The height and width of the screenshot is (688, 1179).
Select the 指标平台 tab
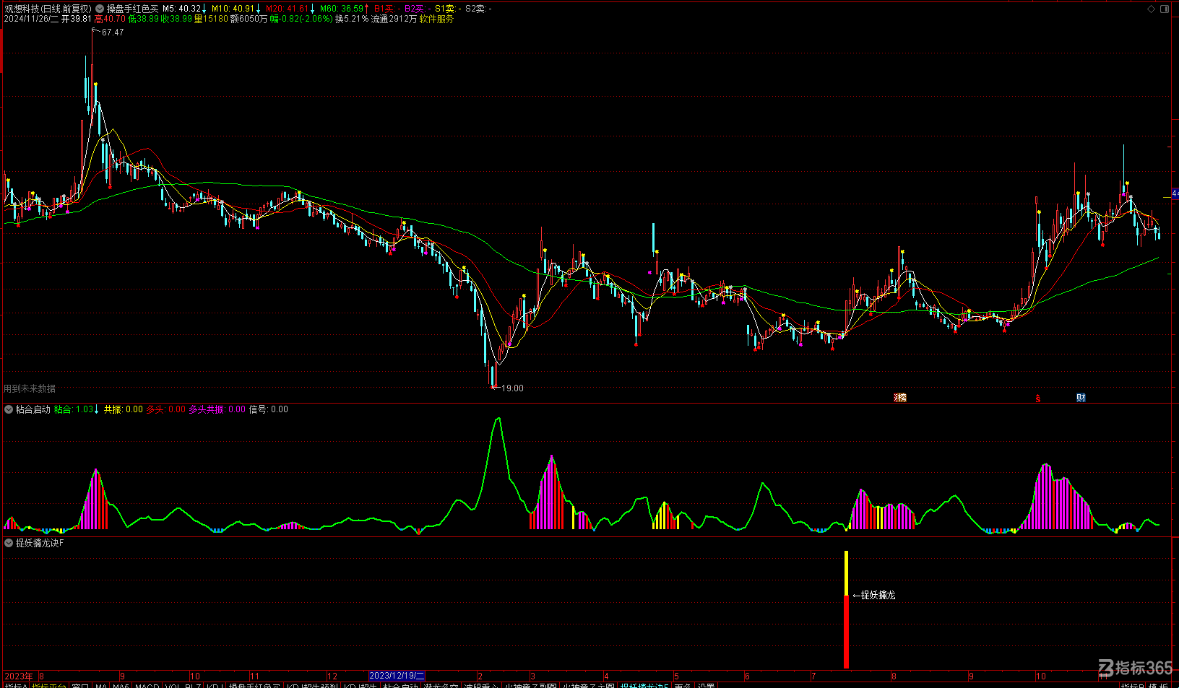point(48,686)
